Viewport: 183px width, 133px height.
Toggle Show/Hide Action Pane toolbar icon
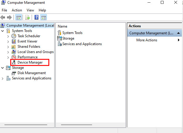click(44, 17)
